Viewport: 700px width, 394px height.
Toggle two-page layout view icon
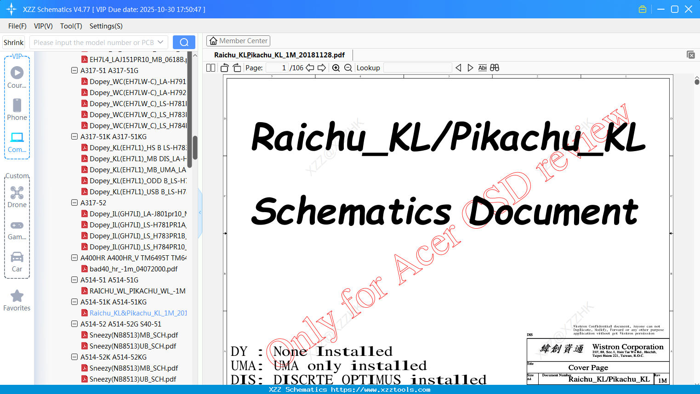(x=211, y=68)
